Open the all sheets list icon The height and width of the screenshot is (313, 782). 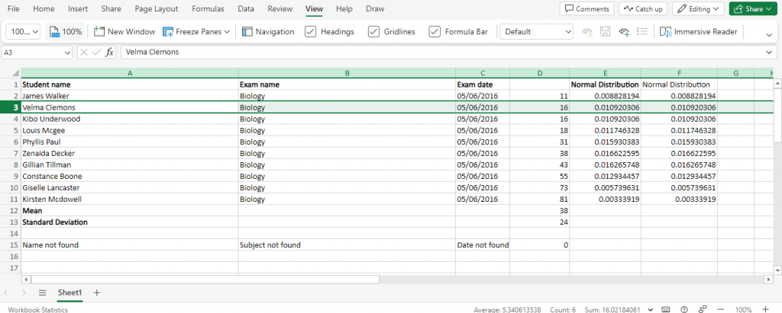43,292
